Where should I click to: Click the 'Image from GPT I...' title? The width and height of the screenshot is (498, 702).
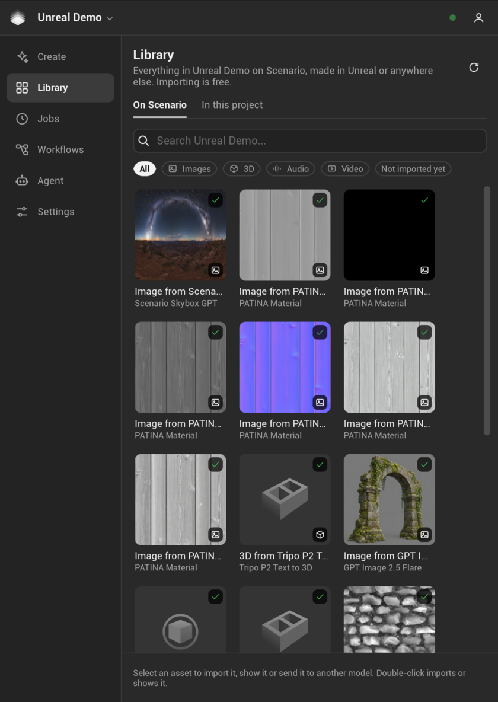[x=385, y=556]
